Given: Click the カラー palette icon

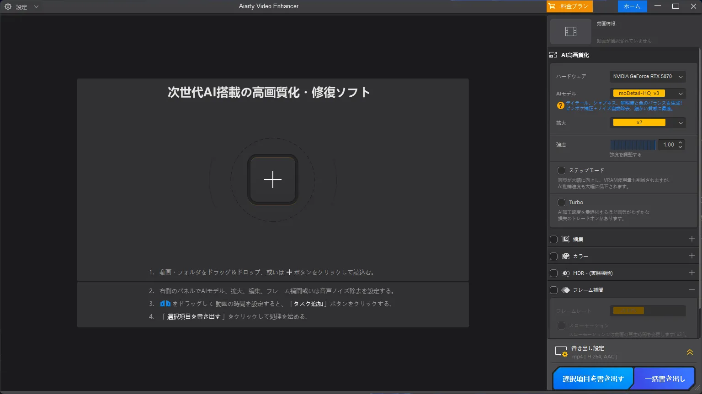Looking at the screenshot, I should click(x=566, y=256).
